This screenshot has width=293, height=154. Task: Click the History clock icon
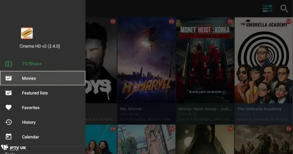pyautogui.click(x=8, y=122)
